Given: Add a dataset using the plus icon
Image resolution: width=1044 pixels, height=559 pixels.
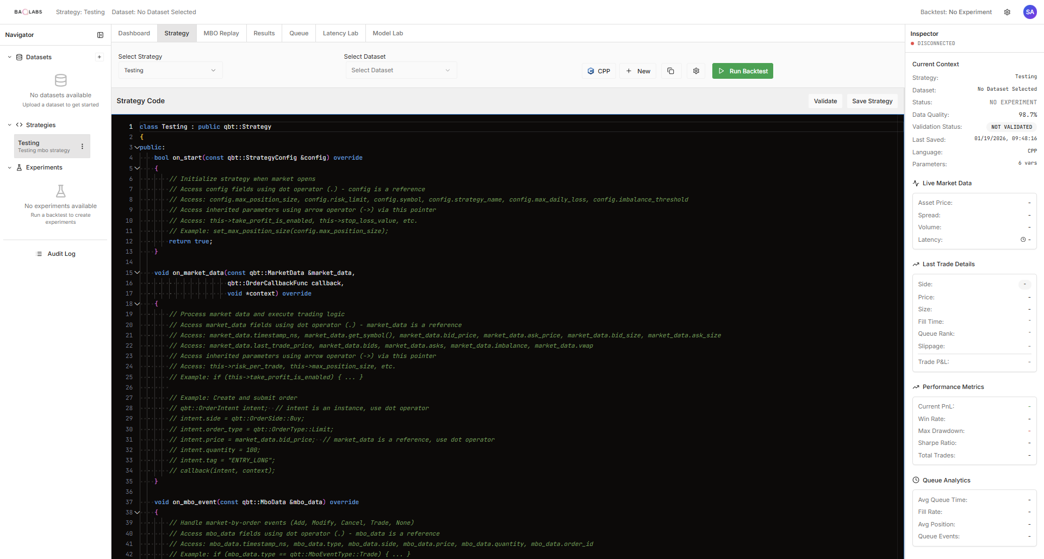Looking at the screenshot, I should [x=100, y=56].
